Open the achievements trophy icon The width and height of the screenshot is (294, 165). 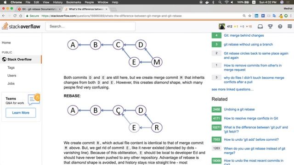tap(270, 27)
